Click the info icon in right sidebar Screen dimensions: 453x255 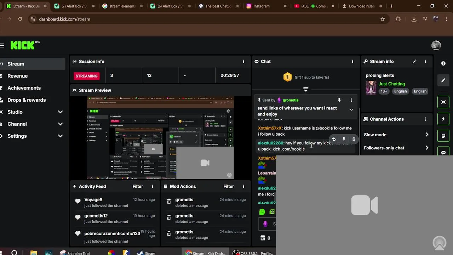coord(443,63)
